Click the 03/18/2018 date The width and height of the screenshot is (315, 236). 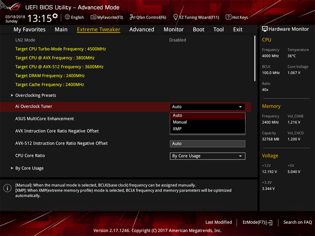15,17
